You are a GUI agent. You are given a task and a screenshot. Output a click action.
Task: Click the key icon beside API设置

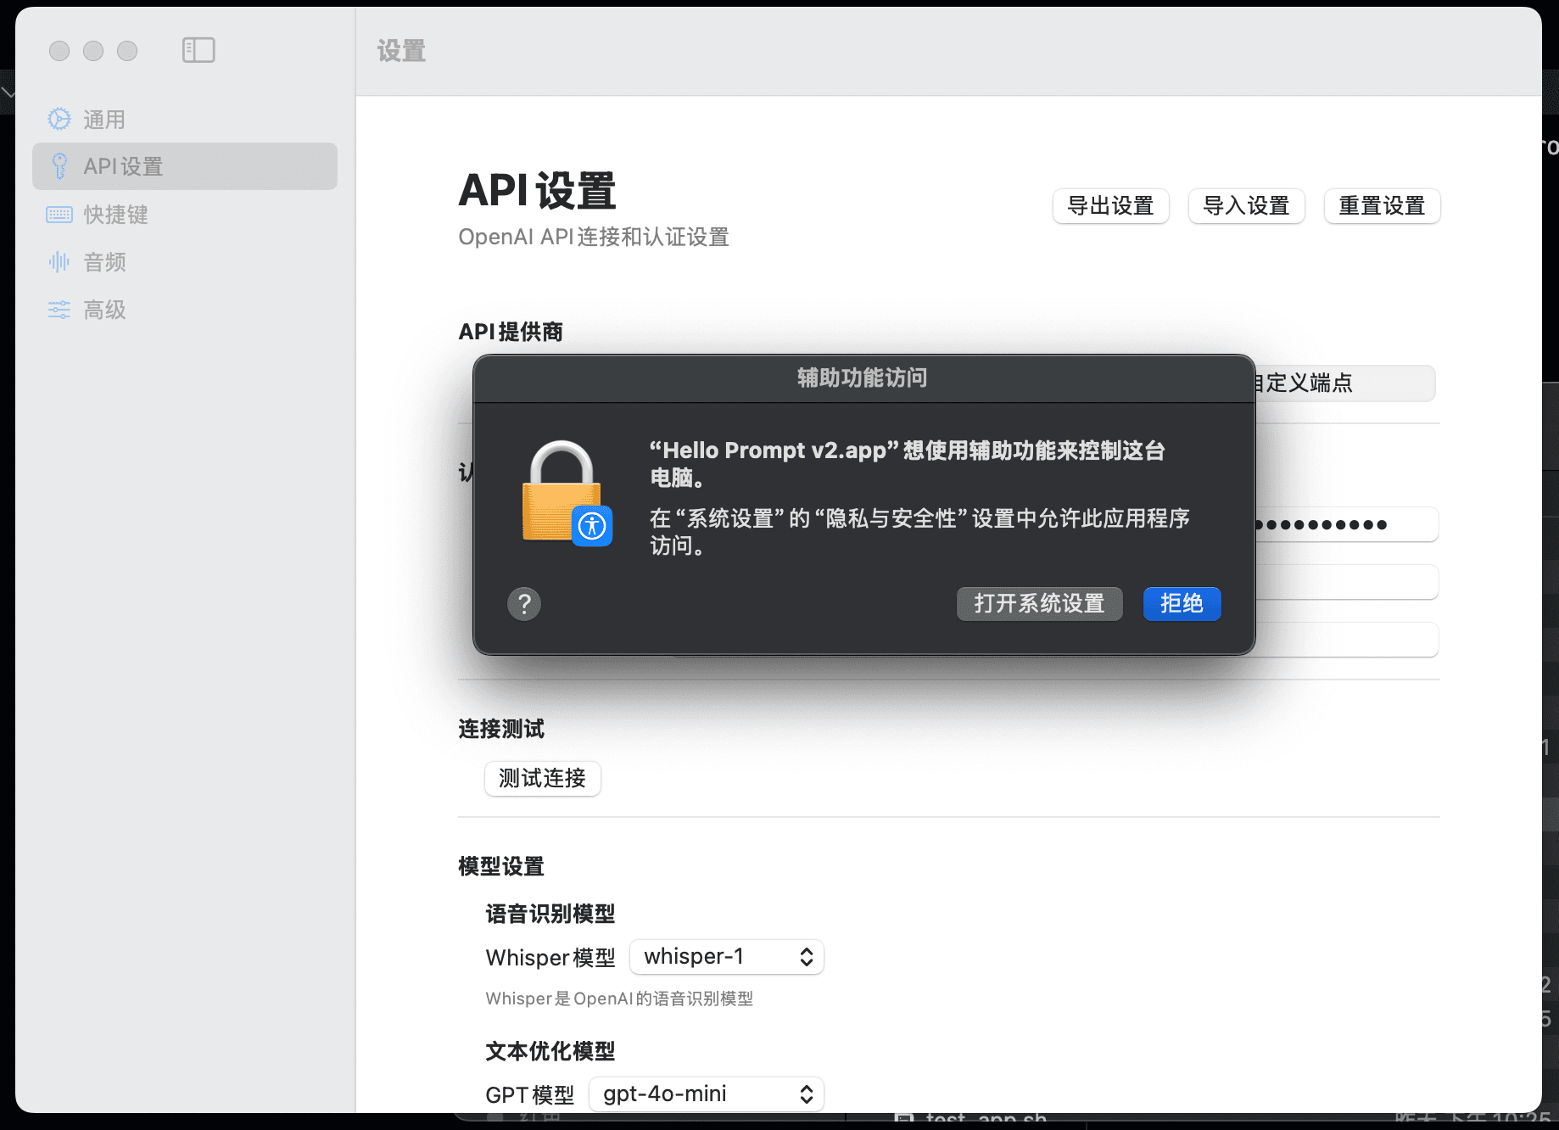click(59, 166)
